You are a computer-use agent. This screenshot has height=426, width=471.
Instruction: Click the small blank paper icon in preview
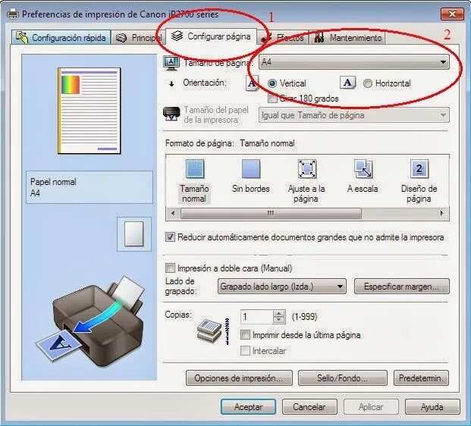(x=134, y=234)
